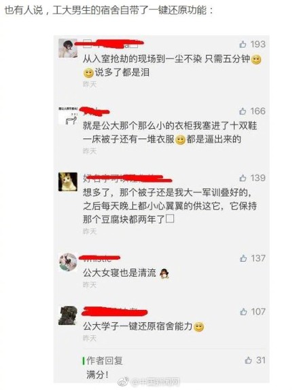Like the comment with 107 likes

tap(243, 311)
